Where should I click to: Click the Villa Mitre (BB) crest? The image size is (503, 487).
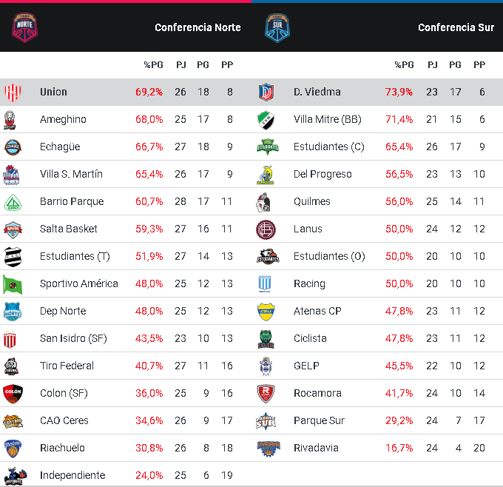pos(266,120)
